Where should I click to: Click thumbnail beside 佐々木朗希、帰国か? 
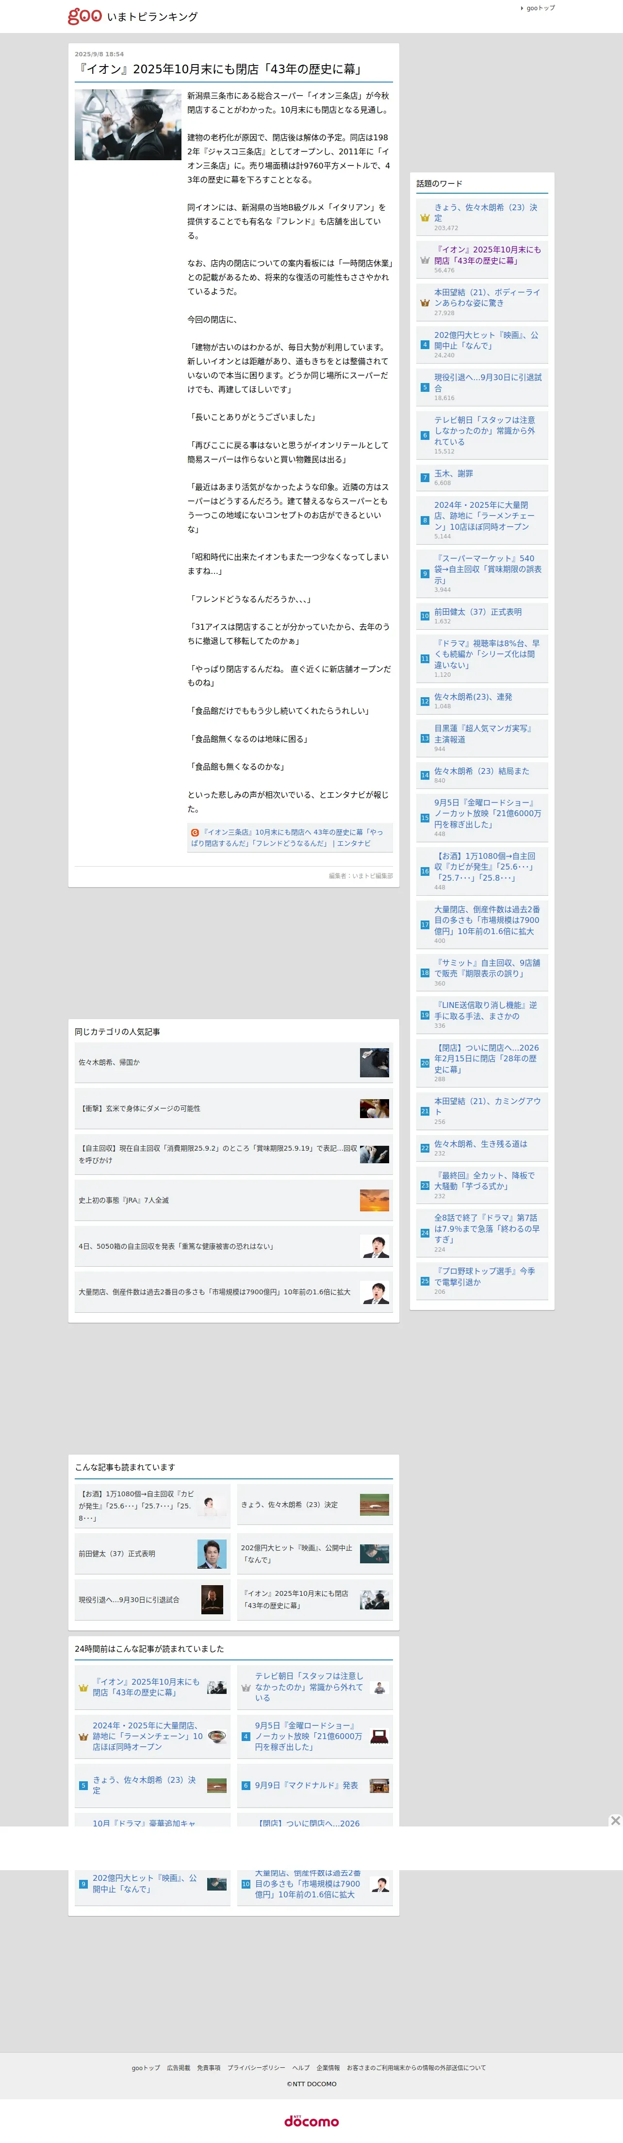tap(374, 1062)
